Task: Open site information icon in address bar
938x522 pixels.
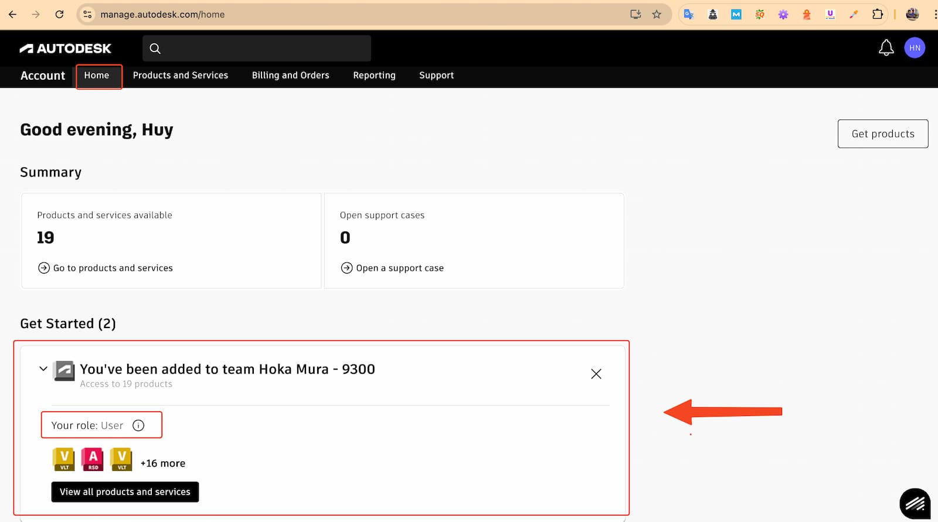Action: pos(87,14)
